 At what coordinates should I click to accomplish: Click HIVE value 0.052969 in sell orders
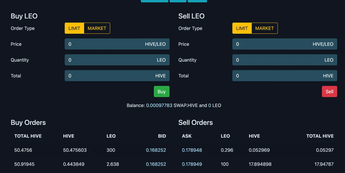259,150
